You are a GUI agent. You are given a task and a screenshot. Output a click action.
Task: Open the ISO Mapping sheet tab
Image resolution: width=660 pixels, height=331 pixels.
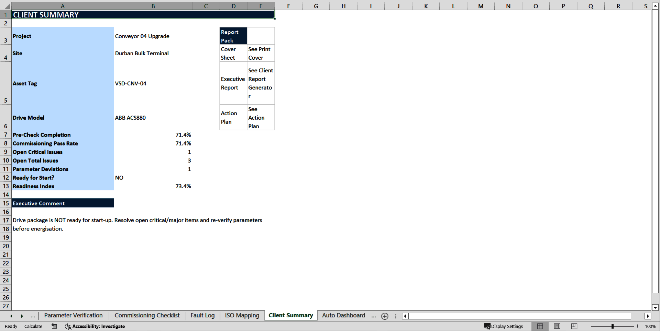coord(242,315)
